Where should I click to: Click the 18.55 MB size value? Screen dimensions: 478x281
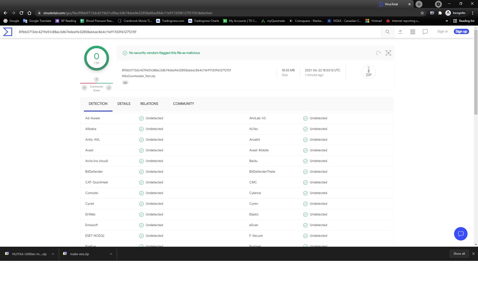coord(288,70)
